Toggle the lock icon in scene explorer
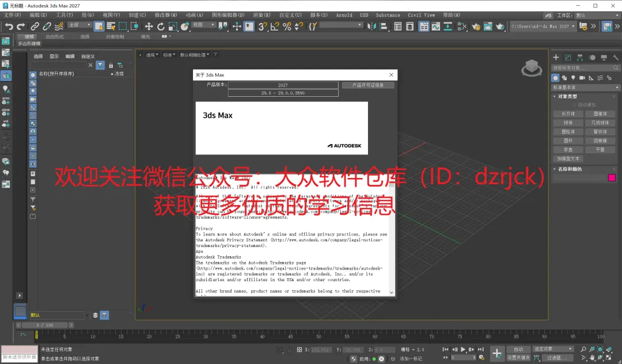The image size is (622, 364). (111, 65)
